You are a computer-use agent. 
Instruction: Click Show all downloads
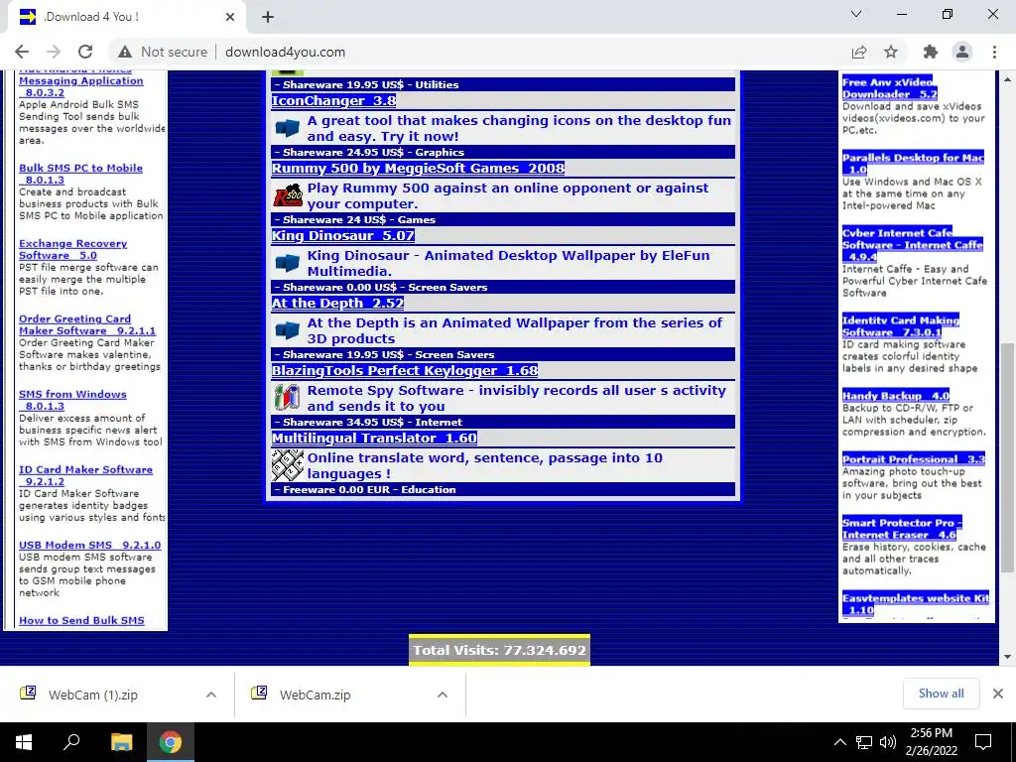click(x=941, y=694)
